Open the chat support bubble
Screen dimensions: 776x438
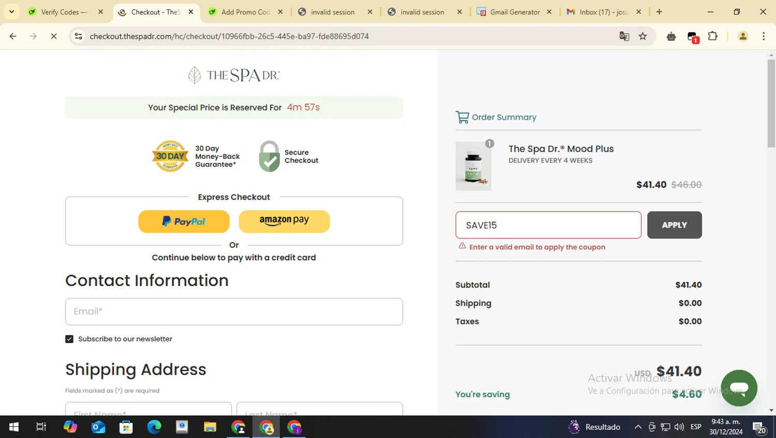click(739, 388)
